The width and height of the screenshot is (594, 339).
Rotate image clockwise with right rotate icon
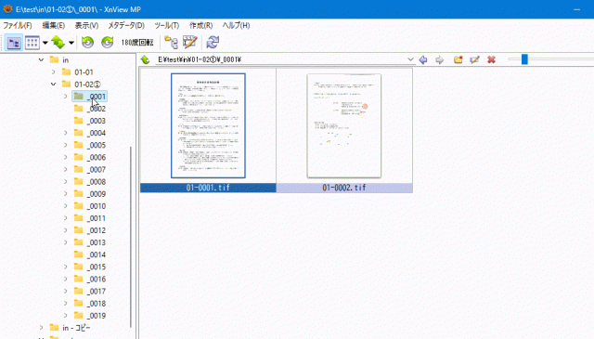coord(108,43)
